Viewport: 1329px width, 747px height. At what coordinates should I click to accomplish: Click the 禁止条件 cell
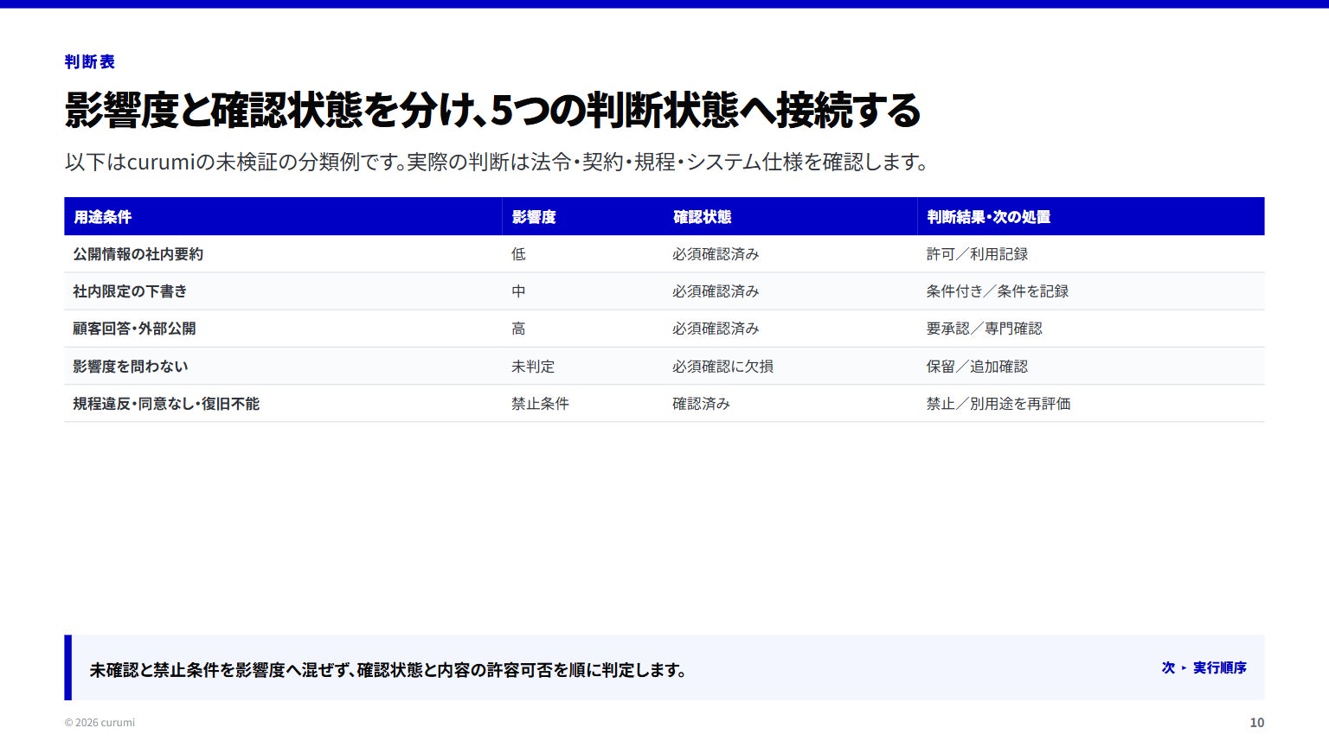540,404
